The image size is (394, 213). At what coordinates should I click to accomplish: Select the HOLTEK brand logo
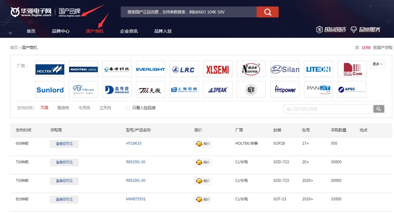point(50,69)
